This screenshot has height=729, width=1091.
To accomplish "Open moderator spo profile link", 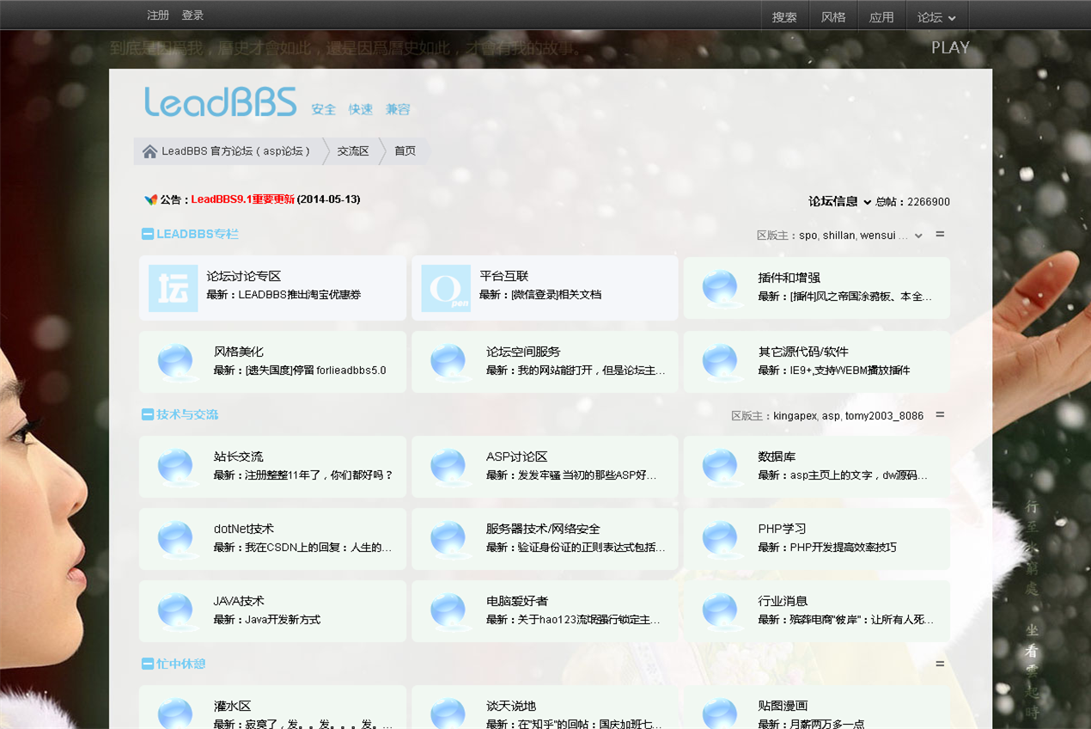I will click(808, 236).
